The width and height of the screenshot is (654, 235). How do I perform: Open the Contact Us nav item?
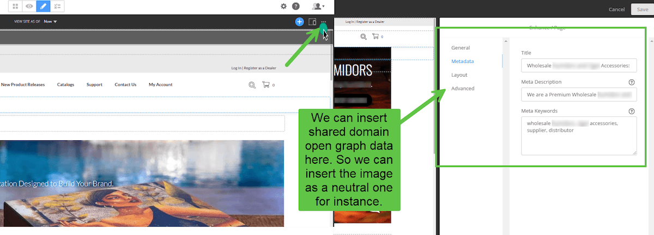click(125, 84)
